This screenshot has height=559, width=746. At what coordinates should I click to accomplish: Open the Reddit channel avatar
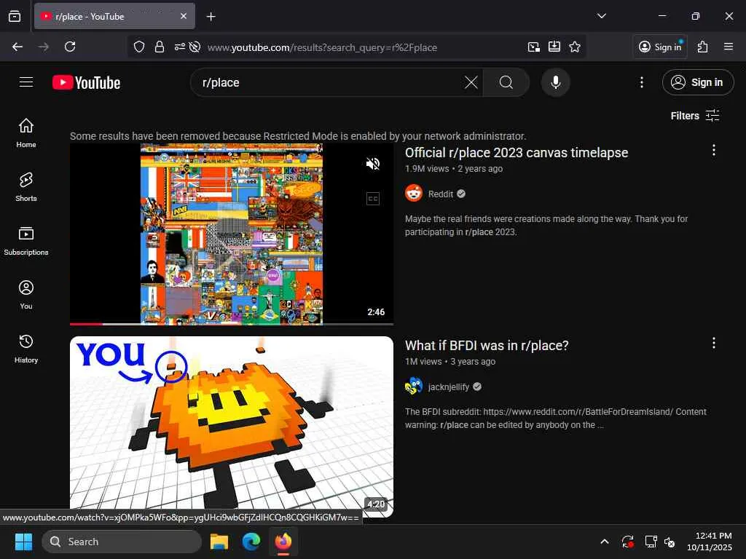414,194
